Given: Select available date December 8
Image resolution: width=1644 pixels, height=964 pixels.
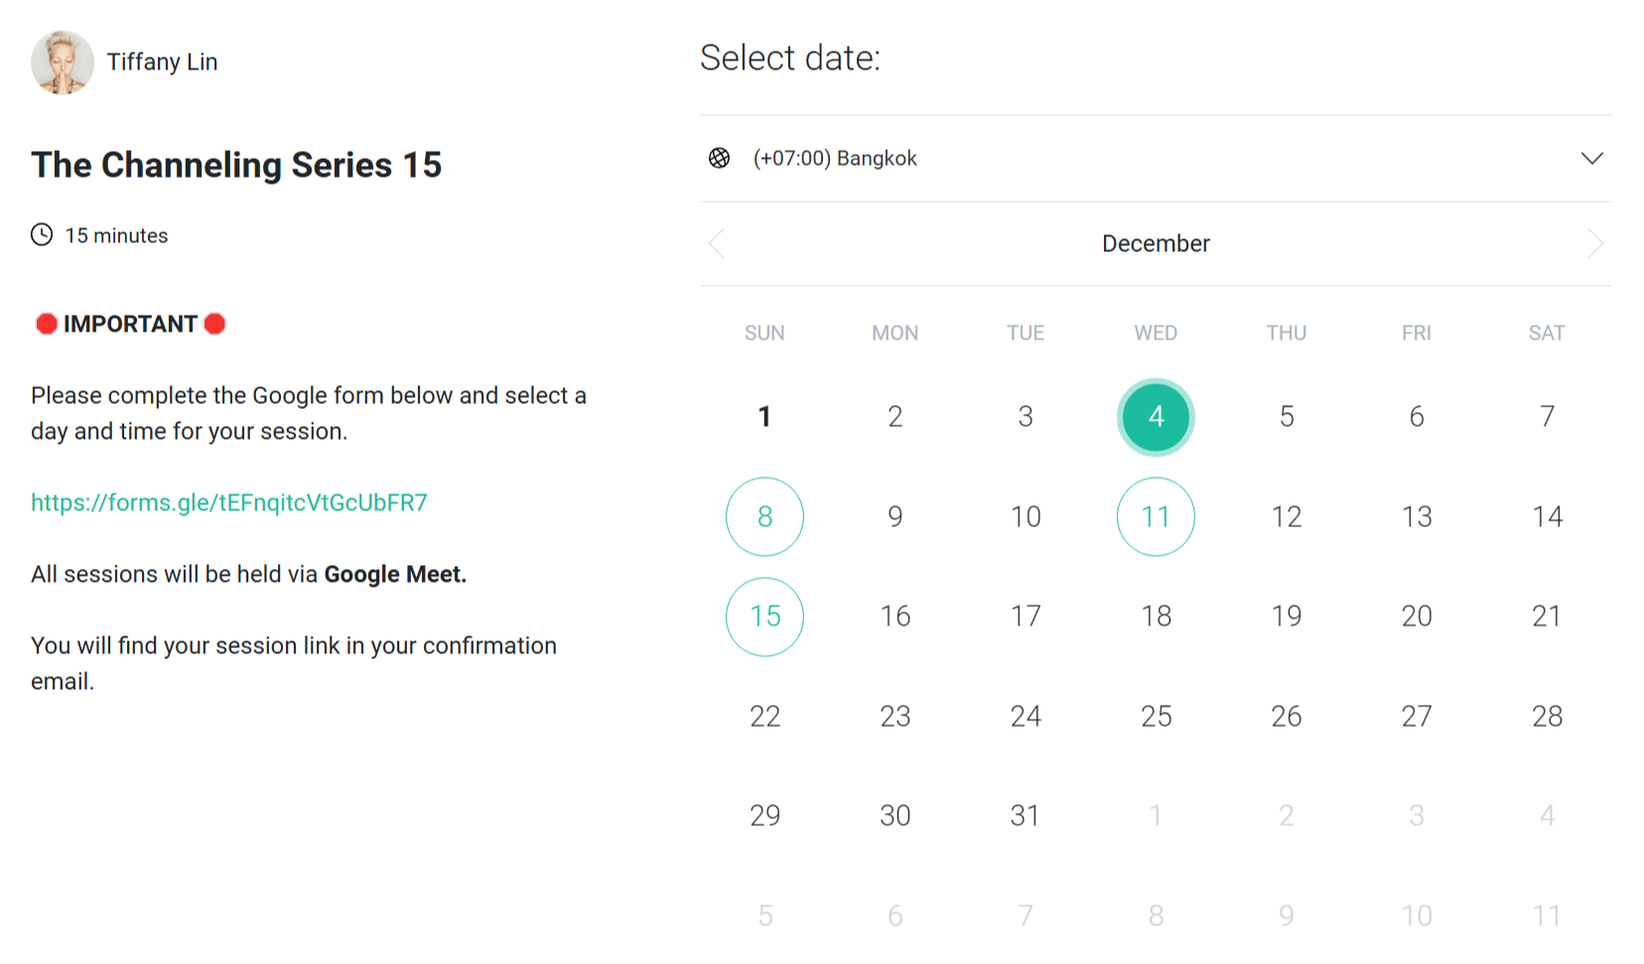Looking at the screenshot, I should tap(764, 516).
